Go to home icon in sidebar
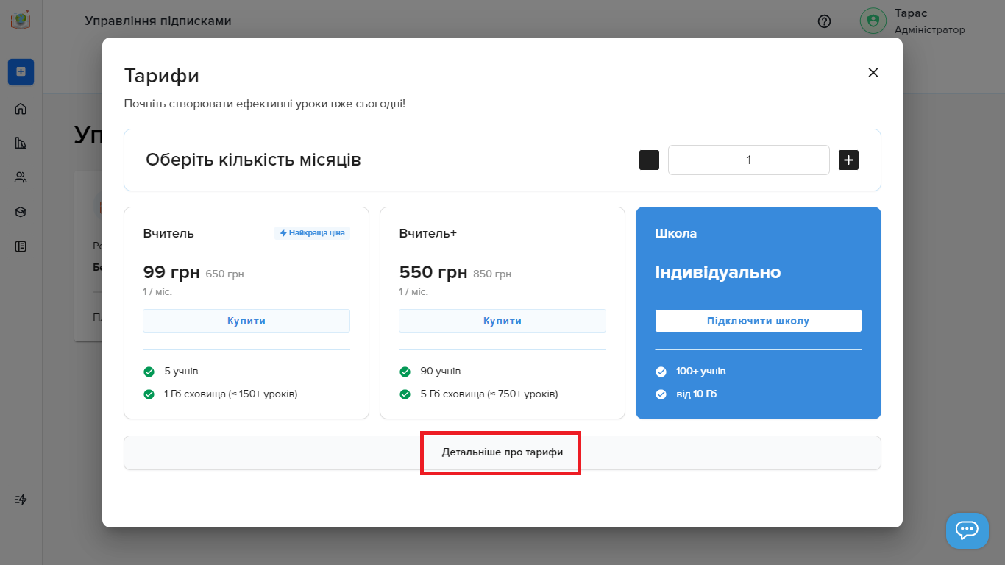 click(x=21, y=109)
